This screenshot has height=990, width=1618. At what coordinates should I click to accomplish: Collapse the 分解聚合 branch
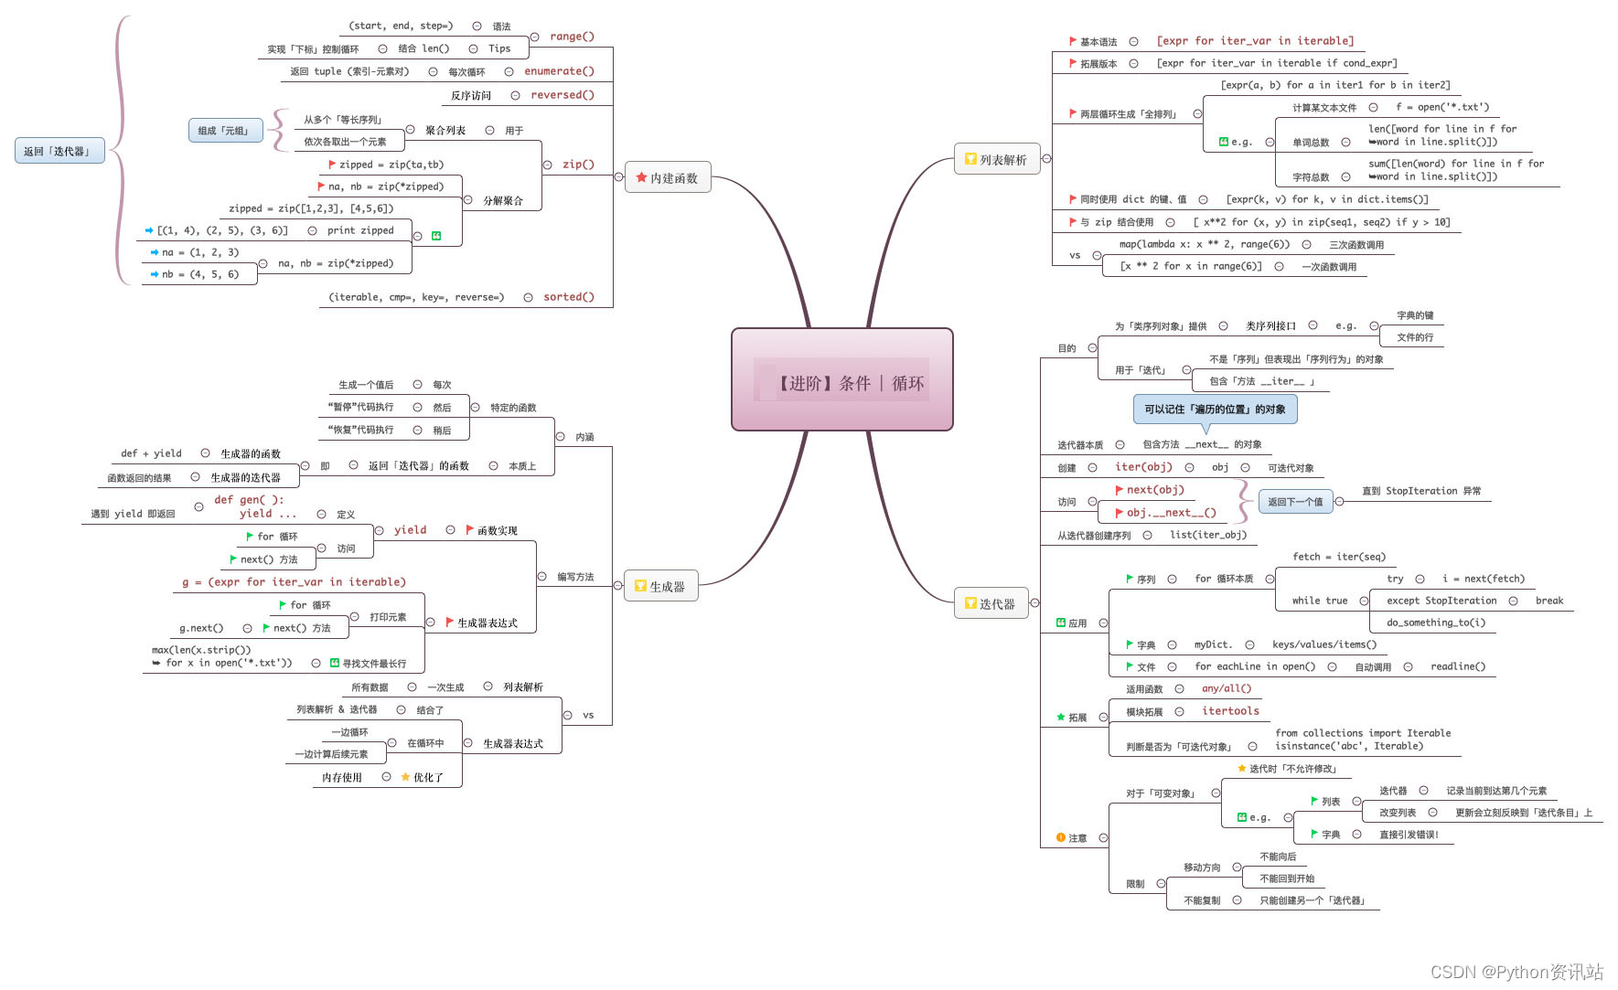pos(468,200)
